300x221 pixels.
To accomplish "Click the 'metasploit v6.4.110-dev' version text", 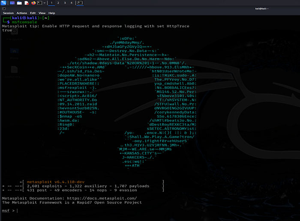I will (x=55, y=182).
